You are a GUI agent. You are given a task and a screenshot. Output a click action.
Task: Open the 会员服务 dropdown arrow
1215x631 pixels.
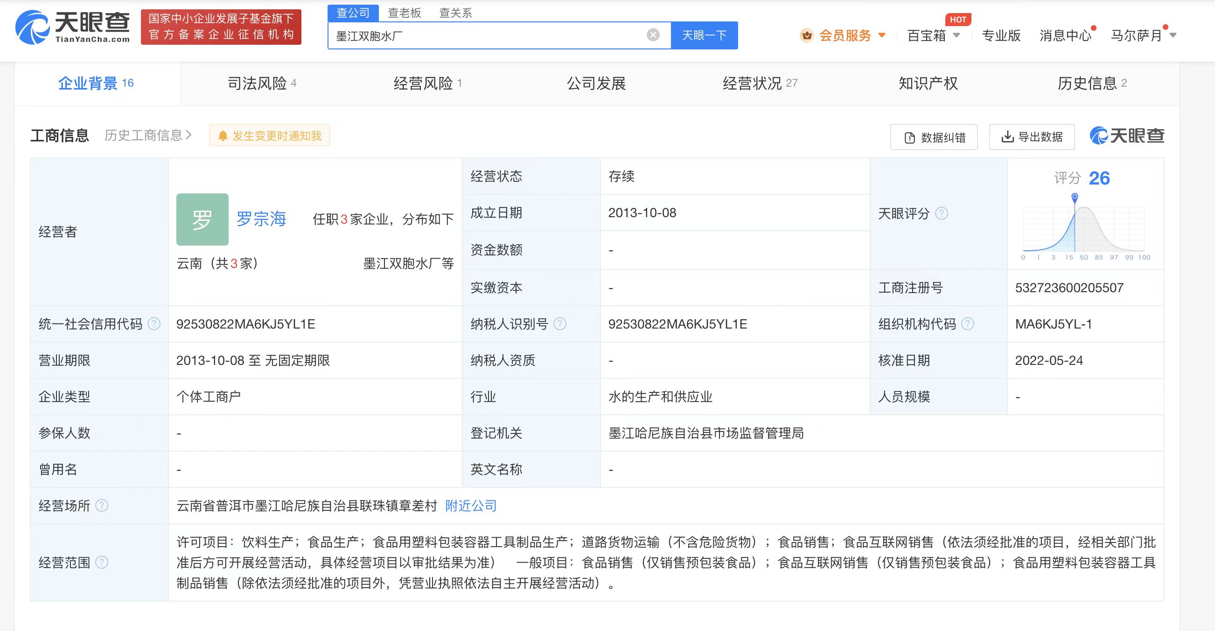pos(881,35)
